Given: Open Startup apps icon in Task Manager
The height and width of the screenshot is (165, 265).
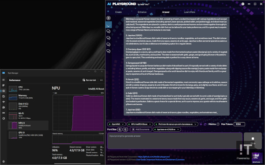Looking at the screenshot, I should pos(4,102).
